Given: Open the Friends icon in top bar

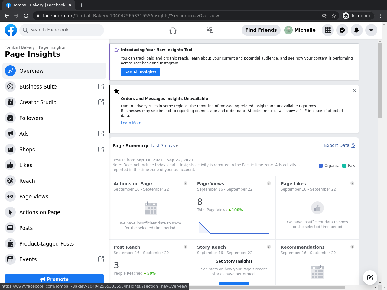Looking at the screenshot, I should pos(209,30).
